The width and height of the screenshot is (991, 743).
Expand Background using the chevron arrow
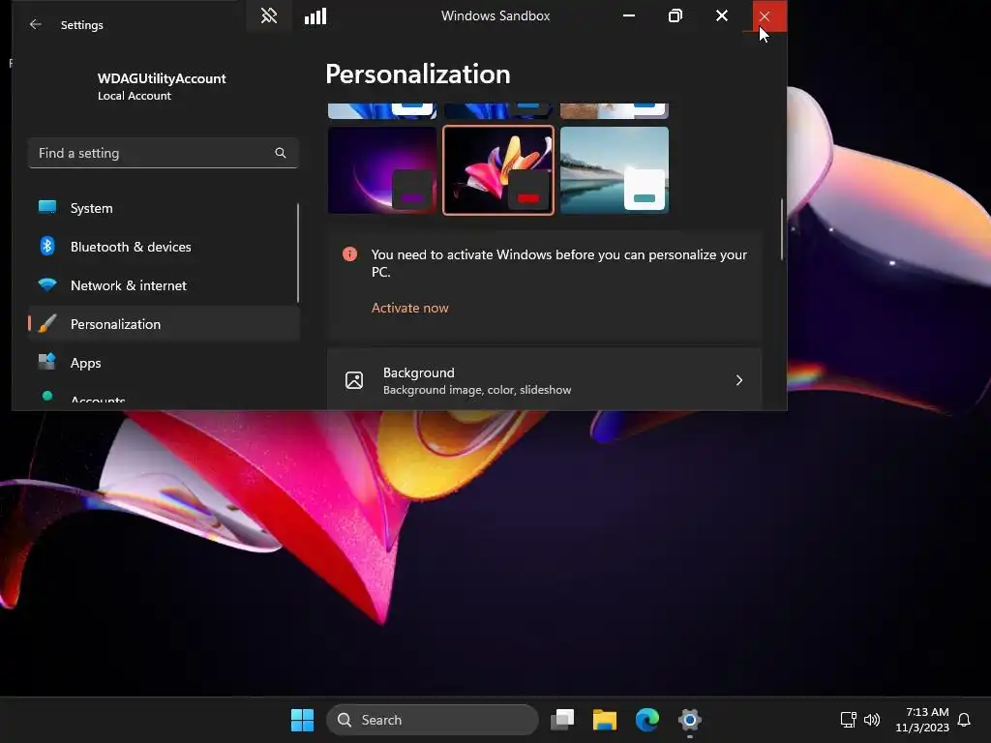click(x=738, y=380)
